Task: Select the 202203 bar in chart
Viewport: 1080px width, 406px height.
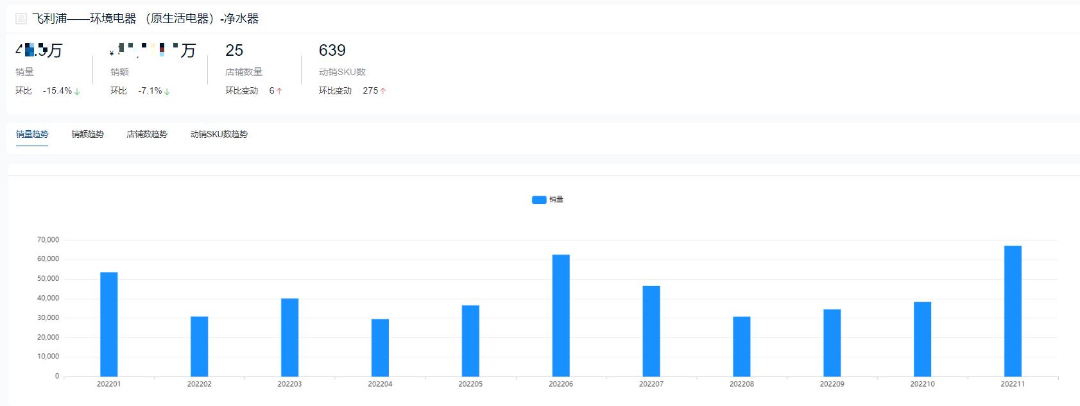Action: (x=290, y=337)
